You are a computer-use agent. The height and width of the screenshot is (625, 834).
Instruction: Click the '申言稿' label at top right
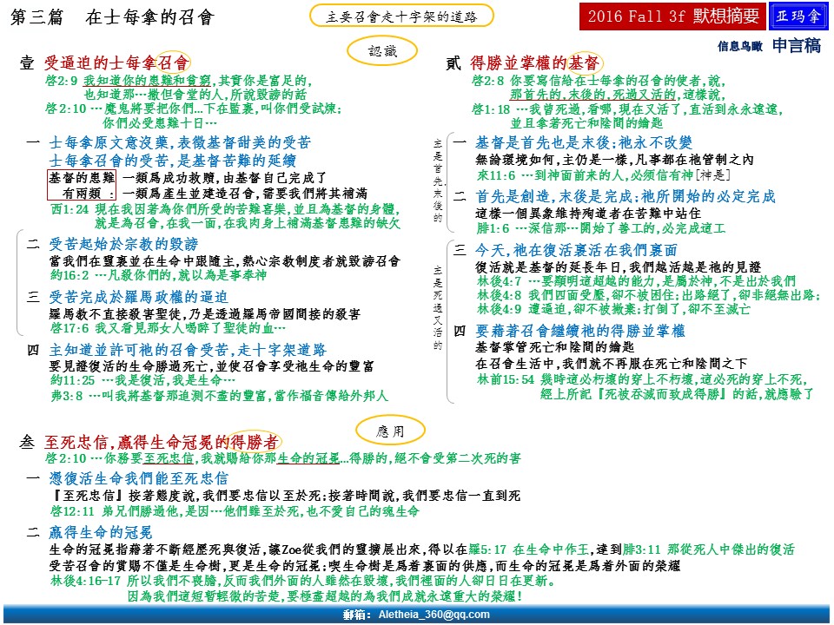(x=797, y=46)
